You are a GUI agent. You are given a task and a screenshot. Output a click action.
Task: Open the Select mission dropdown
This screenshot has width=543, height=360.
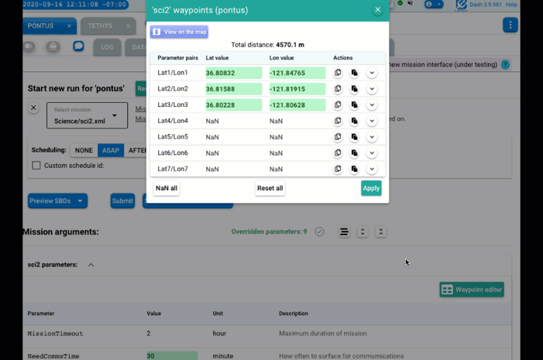[x=85, y=116]
